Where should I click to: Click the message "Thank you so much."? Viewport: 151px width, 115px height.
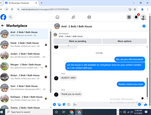[71, 94]
